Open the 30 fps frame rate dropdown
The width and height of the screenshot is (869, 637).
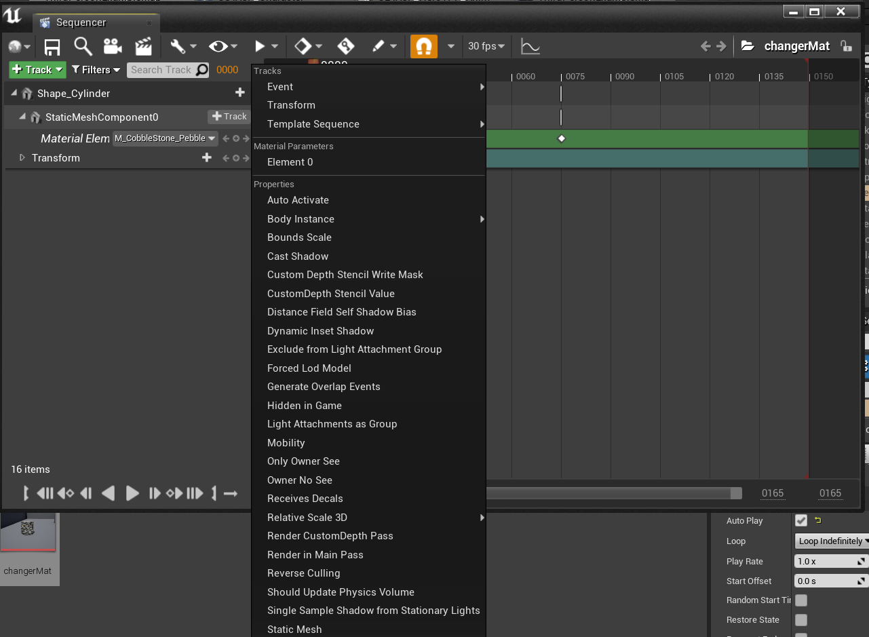486,46
